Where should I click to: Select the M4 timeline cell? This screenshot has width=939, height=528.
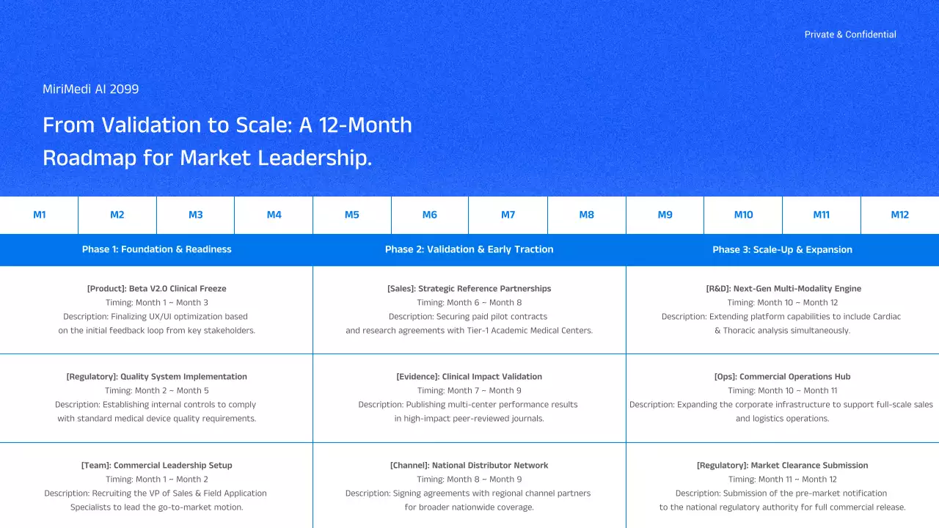click(x=274, y=215)
